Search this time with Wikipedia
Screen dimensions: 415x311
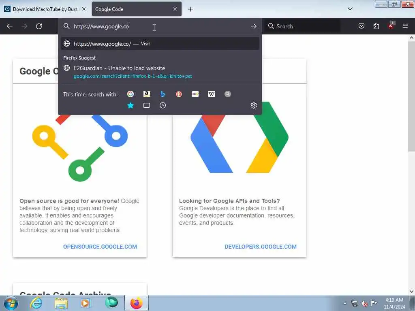coord(212,94)
